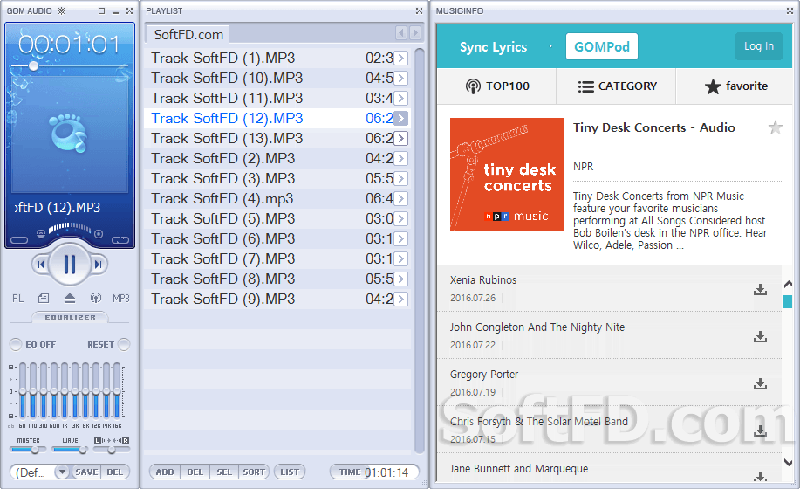The width and height of the screenshot is (800, 489).
Task: Adjust the WAVE volume slider
Action: tap(70, 450)
